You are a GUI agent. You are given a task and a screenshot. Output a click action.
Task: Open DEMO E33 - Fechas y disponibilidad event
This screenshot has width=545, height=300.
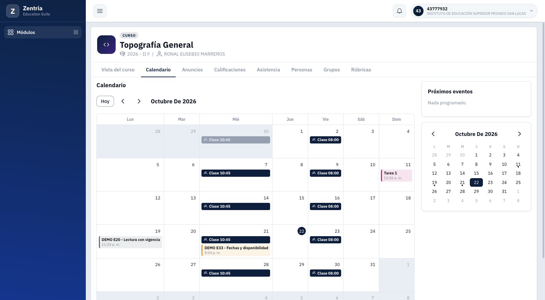[236, 250]
